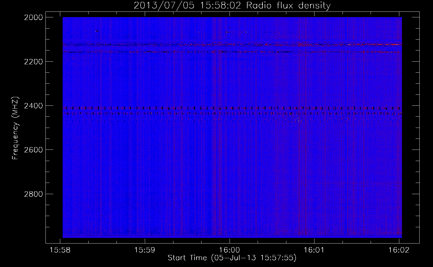Click the 16:00 time tick label

click(x=229, y=250)
